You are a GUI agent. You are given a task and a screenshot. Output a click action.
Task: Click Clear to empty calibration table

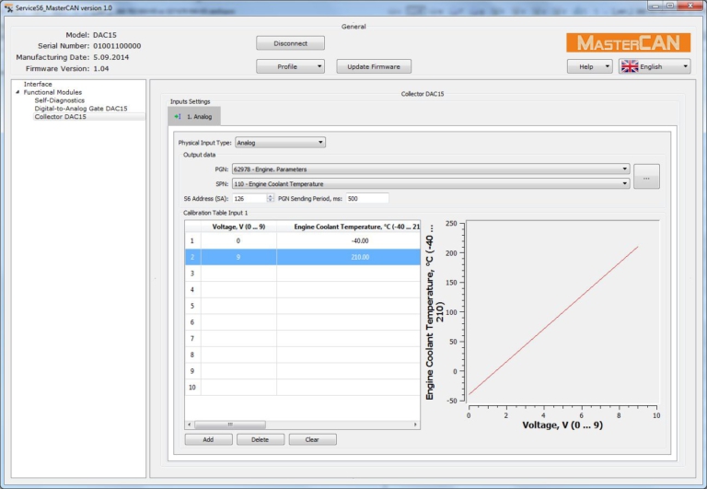coord(312,439)
